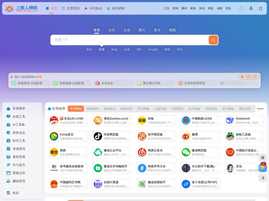
Task: Open 中国铁路12306 site card
Action: coord(200,120)
